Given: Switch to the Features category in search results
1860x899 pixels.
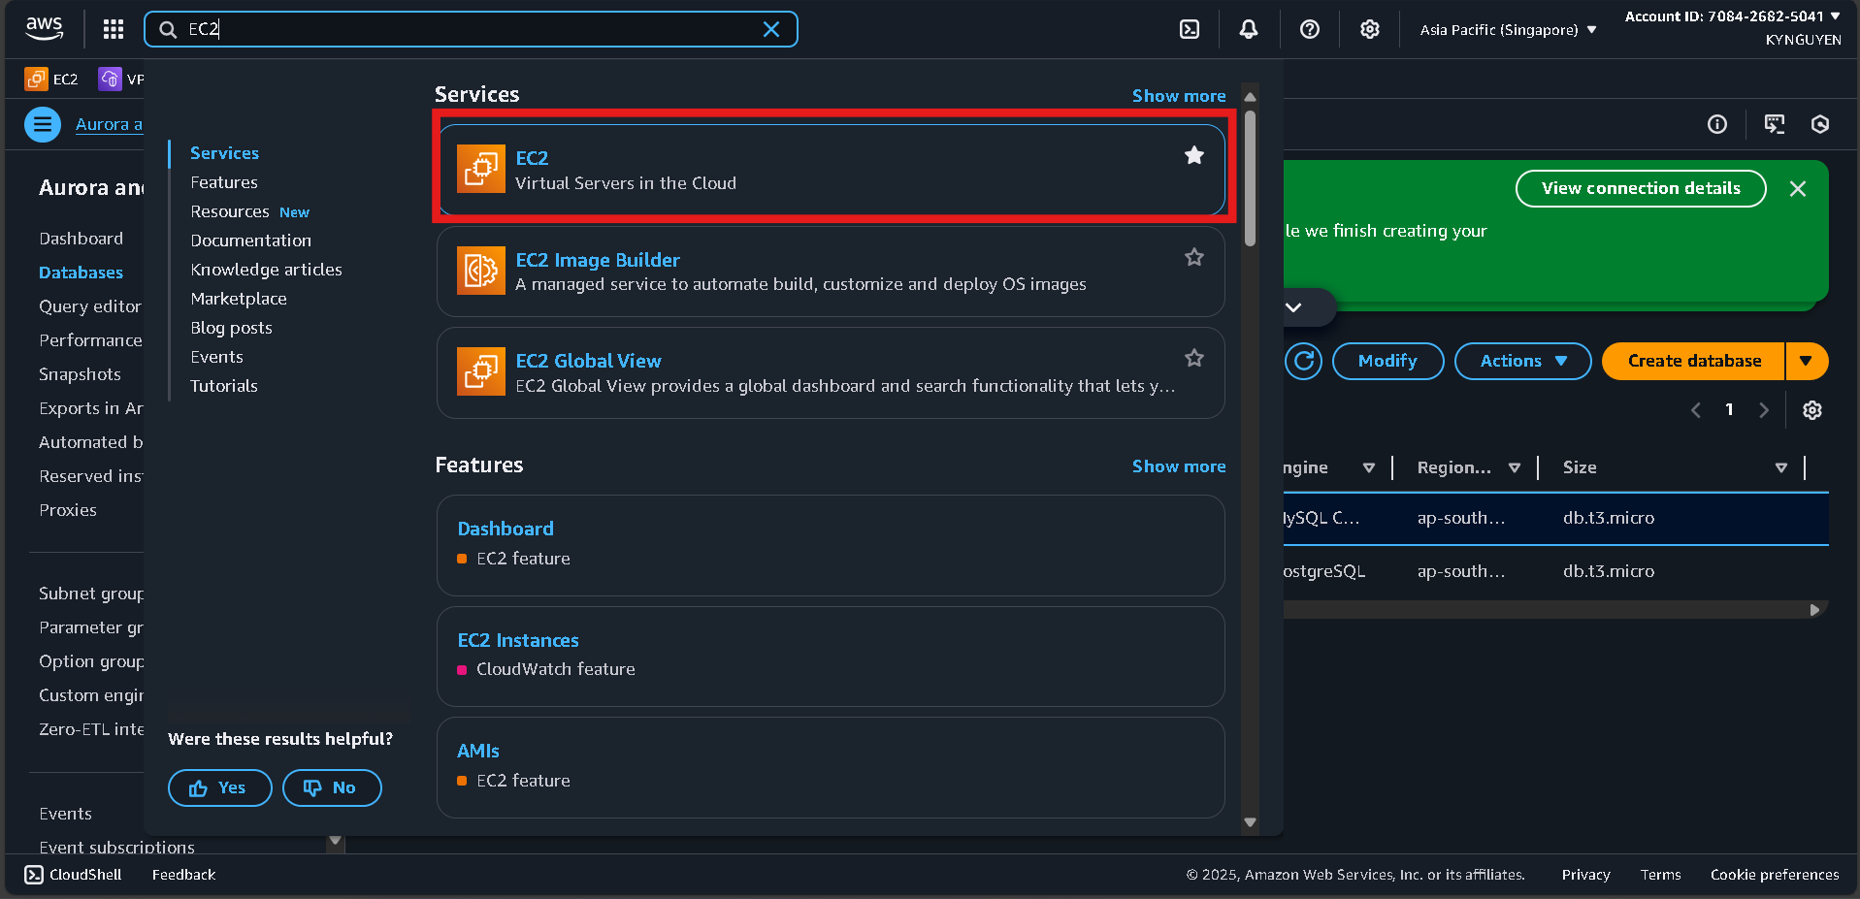Looking at the screenshot, I should point(224,181).
